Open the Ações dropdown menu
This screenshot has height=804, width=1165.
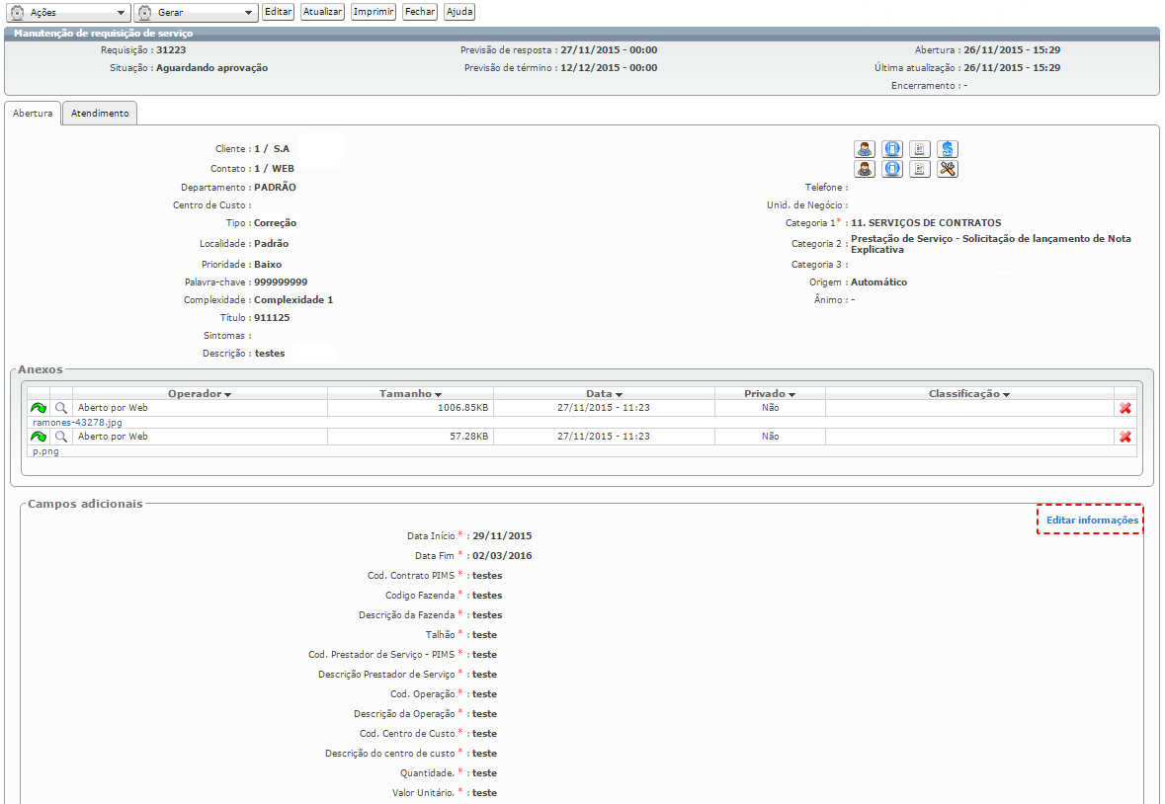67,12
